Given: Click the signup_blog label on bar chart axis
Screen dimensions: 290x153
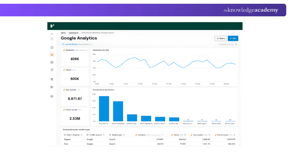Looking at the screenshot, I should tap(216, 123).
